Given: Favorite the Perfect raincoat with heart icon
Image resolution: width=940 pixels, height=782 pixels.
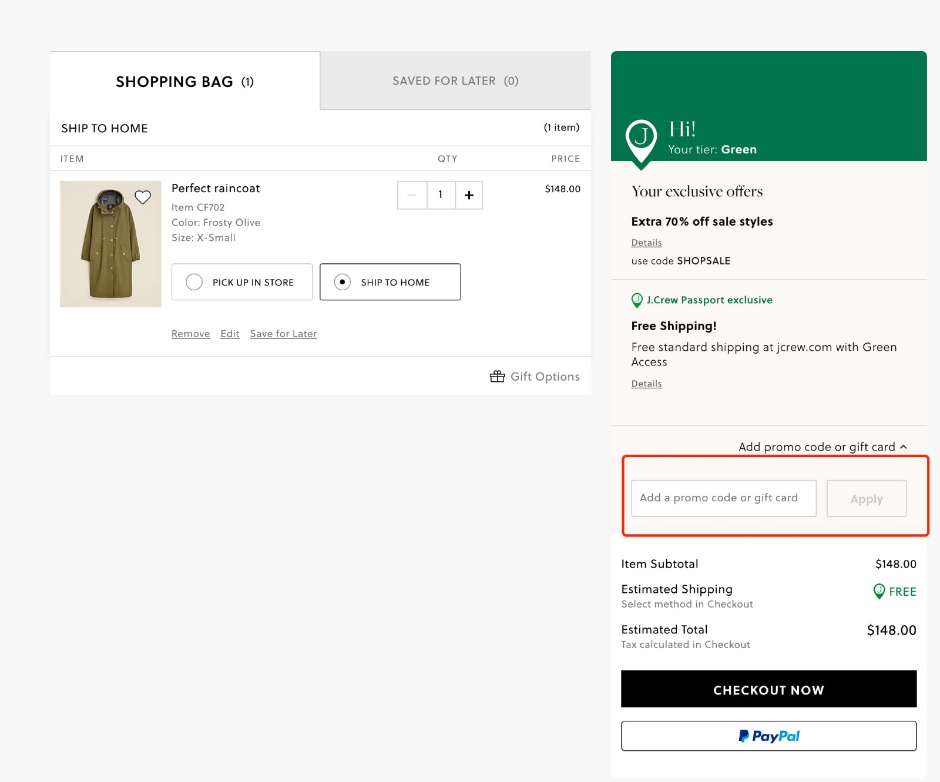Looking at the screenshot, I should pos(143,198).
